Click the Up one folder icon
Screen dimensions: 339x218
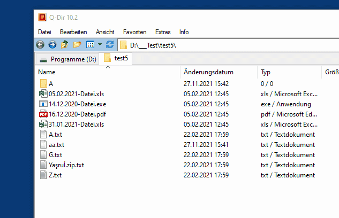tap(64, 45)
